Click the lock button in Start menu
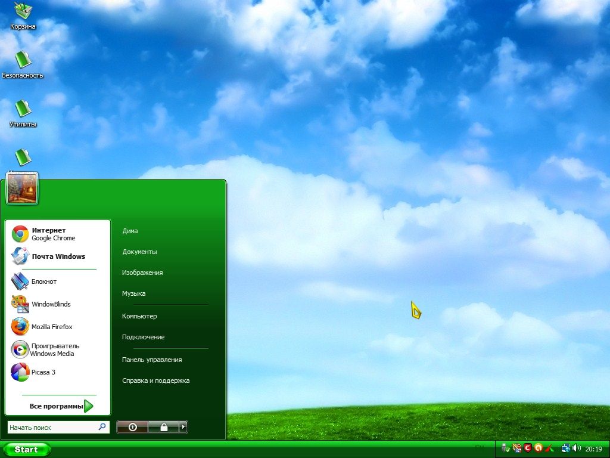This screenshot has width=610, height=458. 163,427
